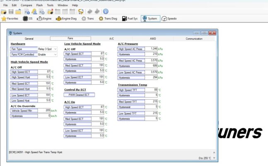This screenshot has width=268, height=166.
Task: Edit the High Speed Hyst value field
Action: pyautogui.click(x=44, y=77)
